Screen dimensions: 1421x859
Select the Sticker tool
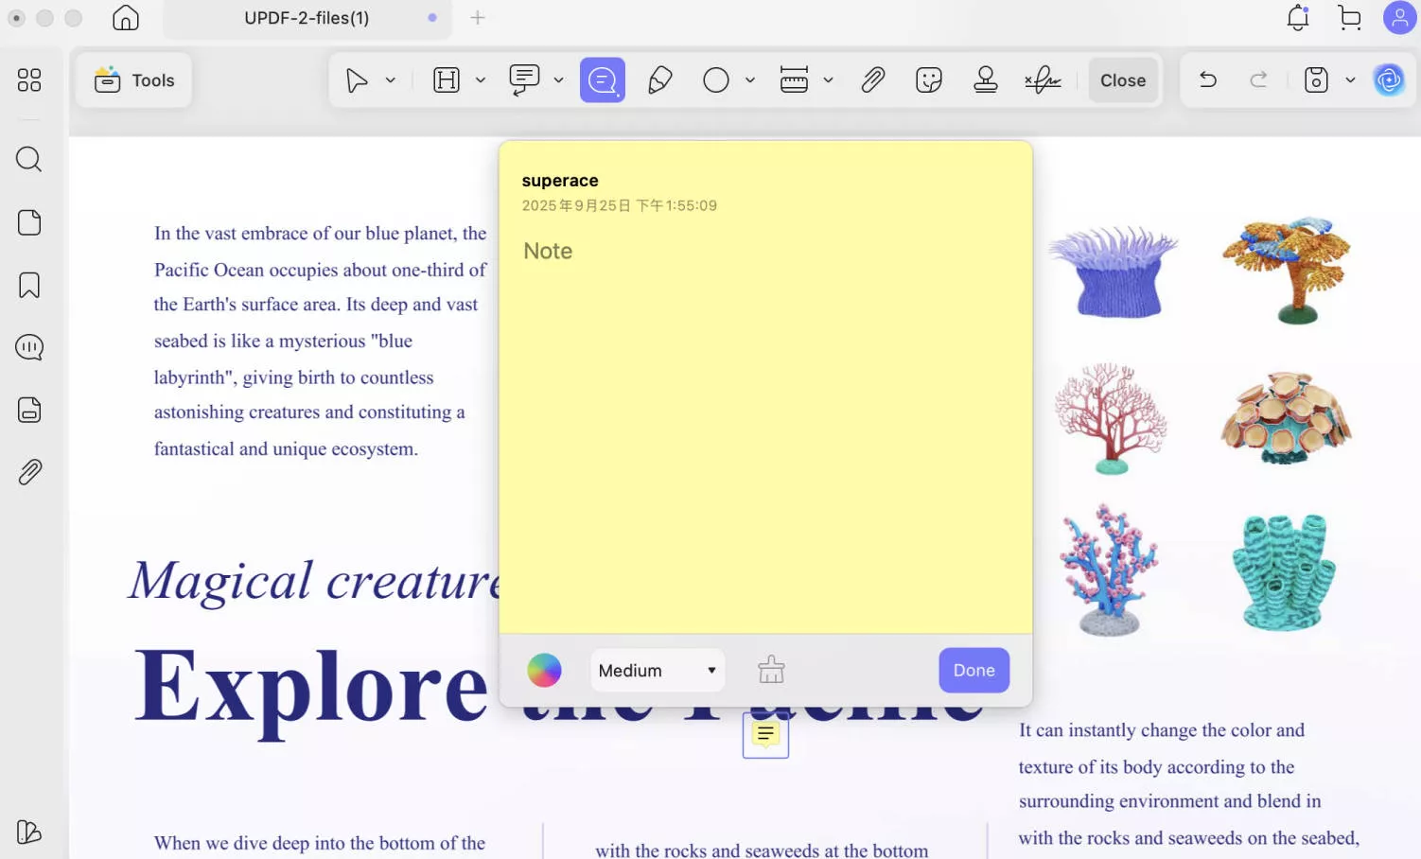[928, 79]
